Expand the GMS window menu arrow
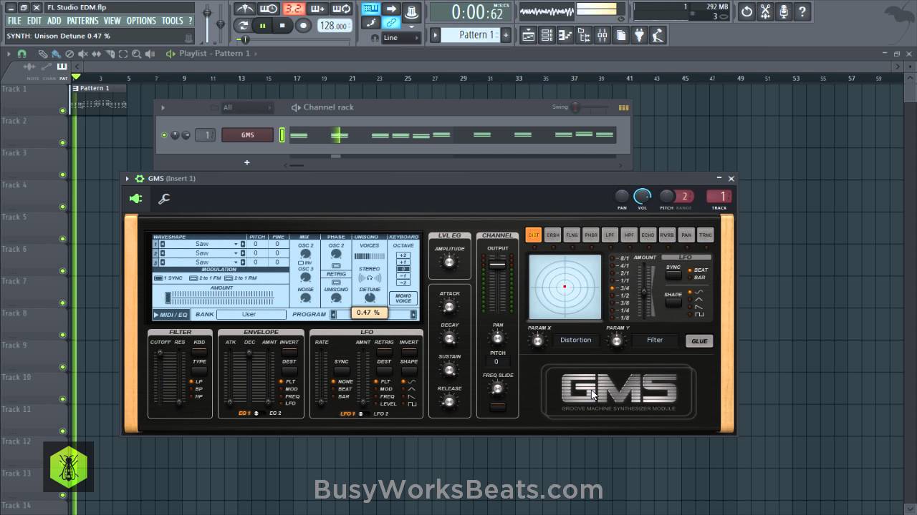917x515 pixels. click(128, 179)
